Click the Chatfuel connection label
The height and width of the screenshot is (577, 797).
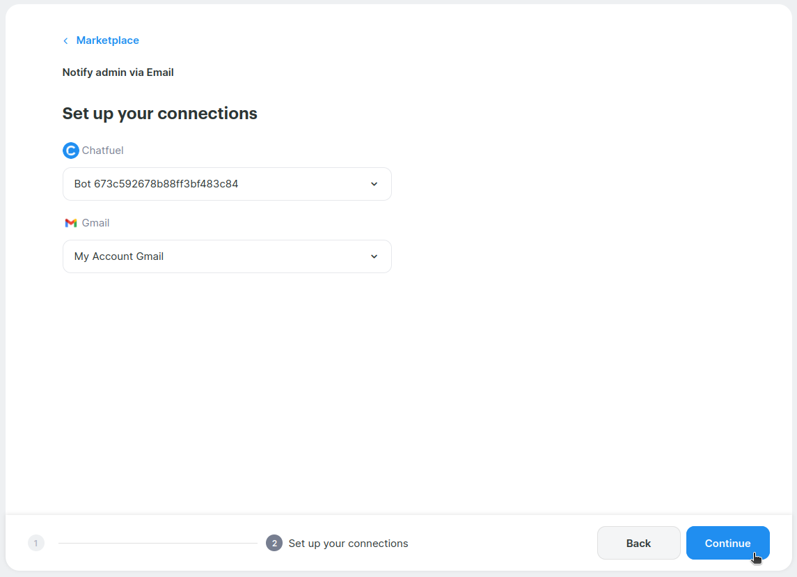102,151
